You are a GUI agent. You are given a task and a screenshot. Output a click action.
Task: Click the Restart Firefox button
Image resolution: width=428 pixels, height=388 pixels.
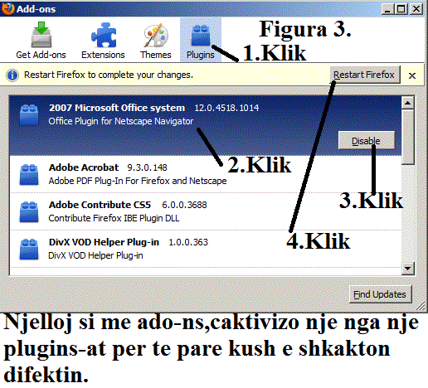tap(365, 75)
